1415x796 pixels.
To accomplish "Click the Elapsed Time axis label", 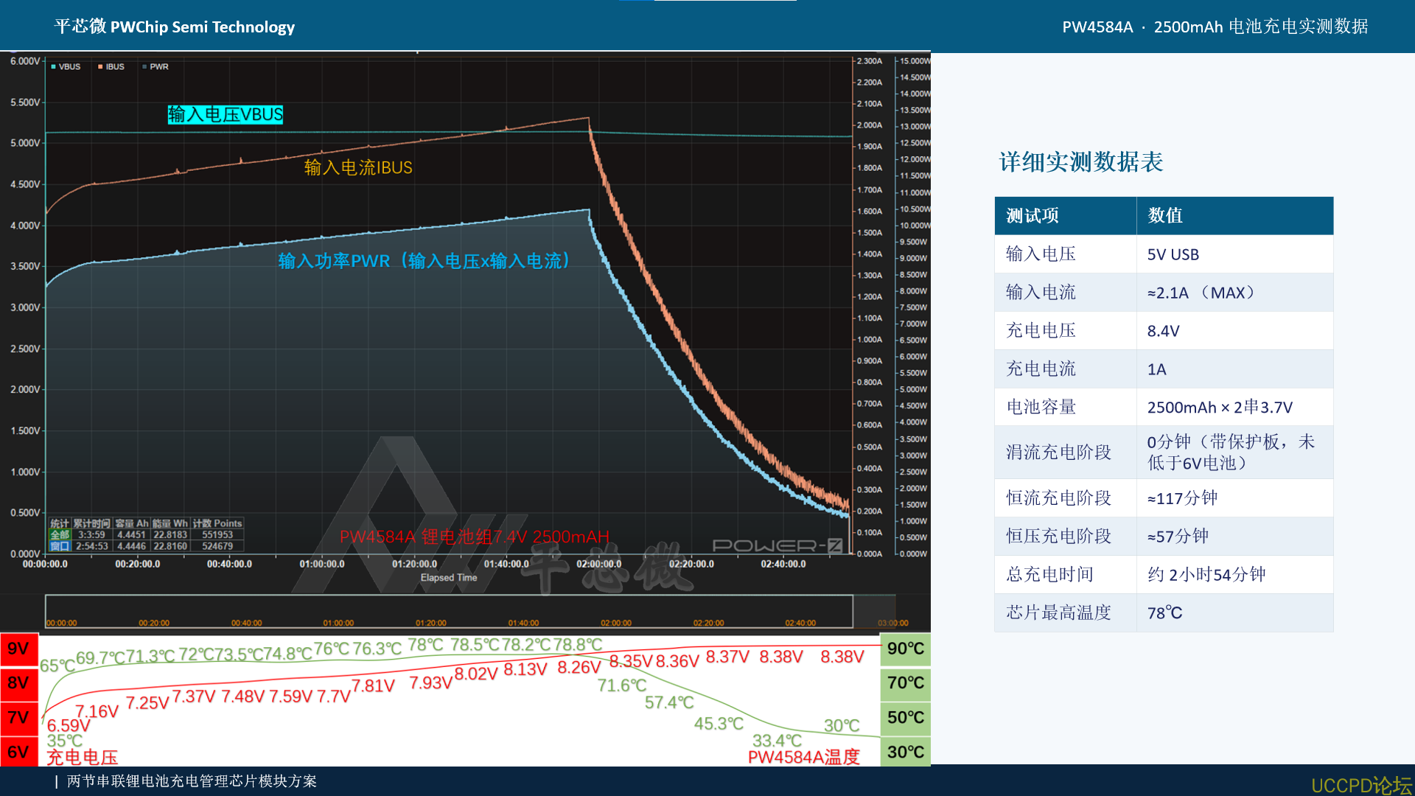I will [449, 578].
